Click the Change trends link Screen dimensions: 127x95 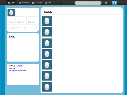[x=20, y=66]
